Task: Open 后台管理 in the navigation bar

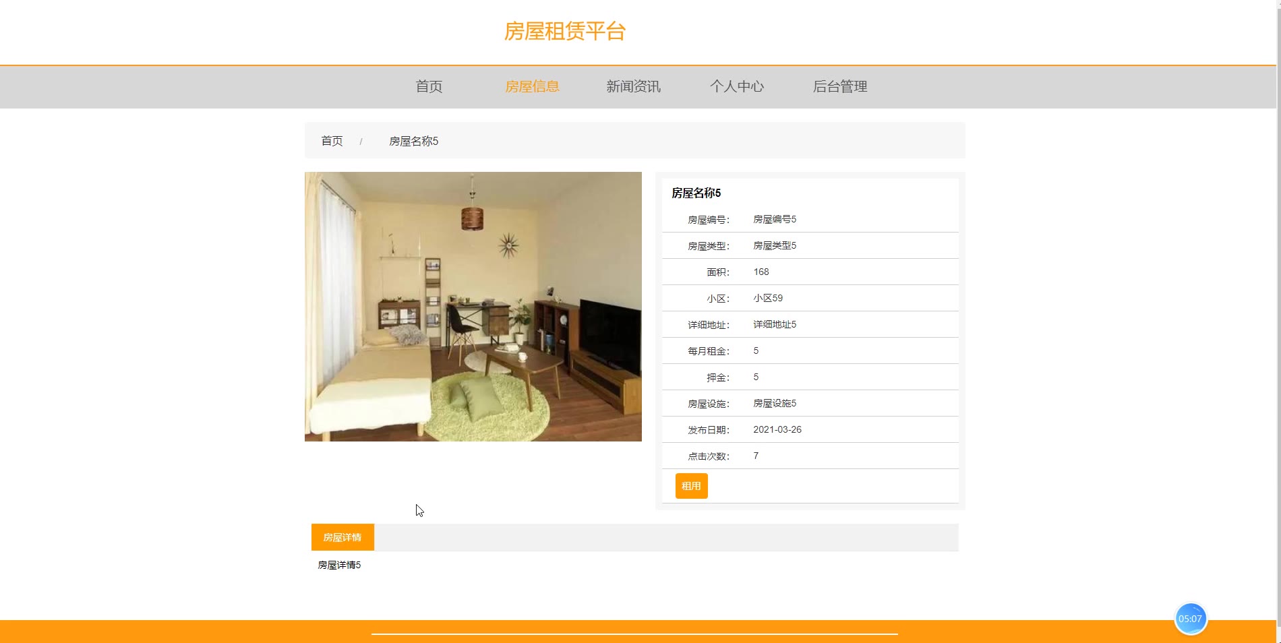Action: pos(839,86)
